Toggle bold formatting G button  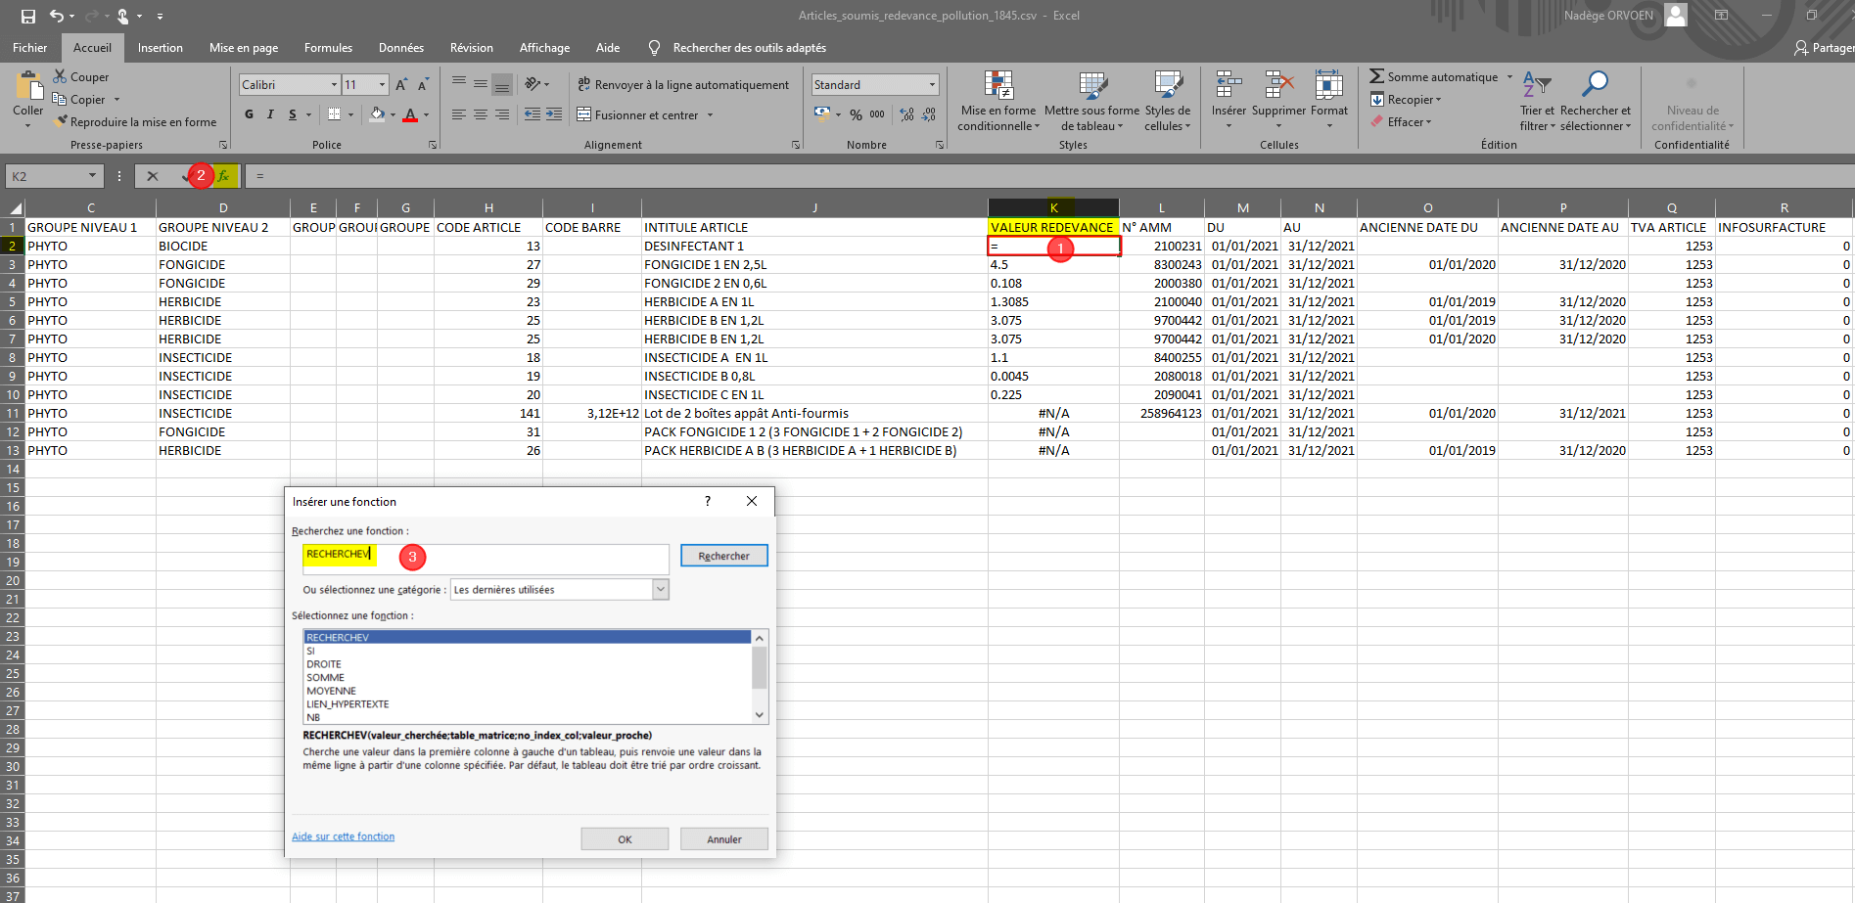click(249, 114)
